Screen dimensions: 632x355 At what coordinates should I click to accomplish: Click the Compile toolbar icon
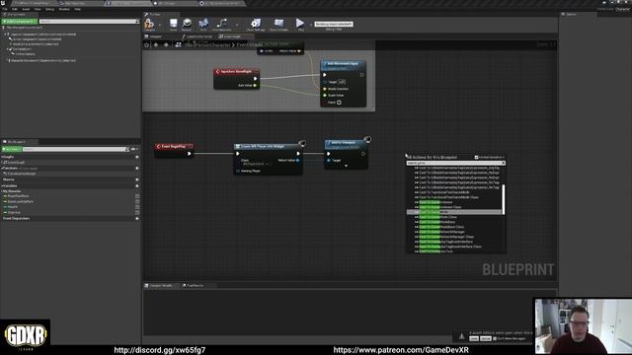(149, 24)
